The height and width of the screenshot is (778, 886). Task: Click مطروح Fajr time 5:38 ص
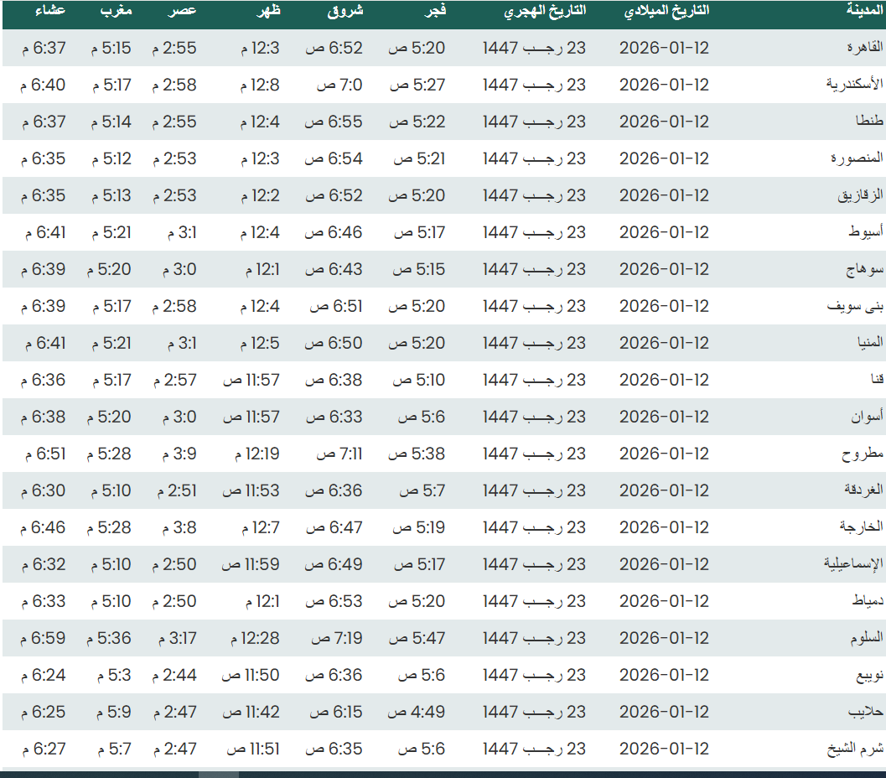point(417,454)
